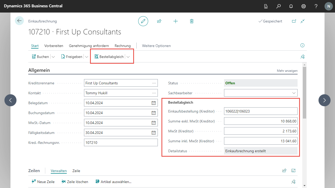Open date picker for Belegdatum

[154, 103]
